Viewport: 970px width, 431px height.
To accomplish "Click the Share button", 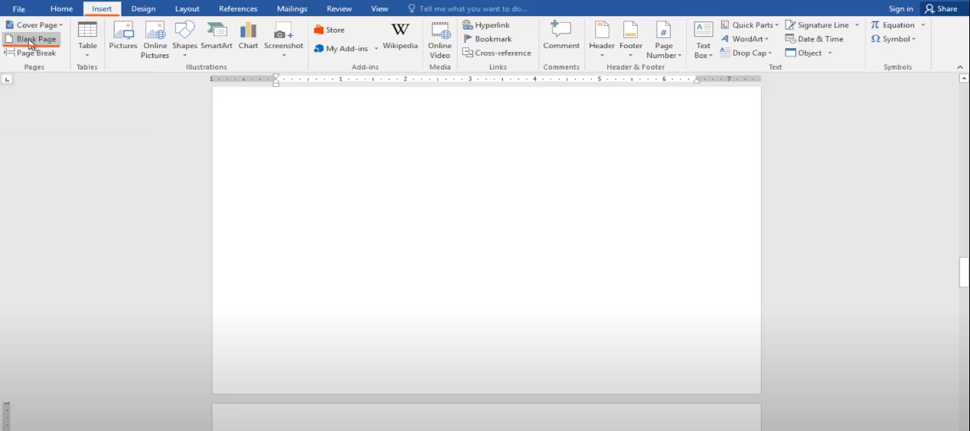I will 941,9.
